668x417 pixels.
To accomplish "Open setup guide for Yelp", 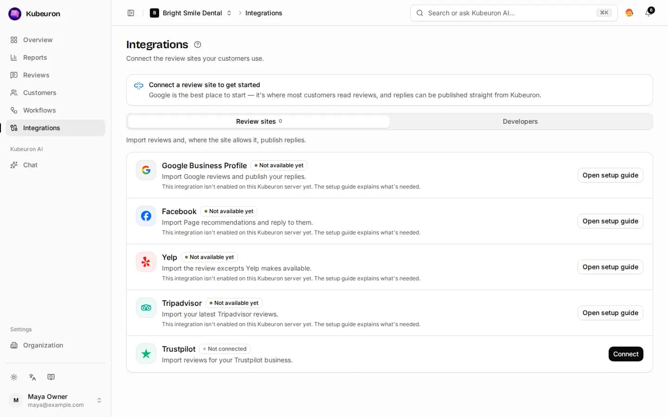I will point(610,267).
